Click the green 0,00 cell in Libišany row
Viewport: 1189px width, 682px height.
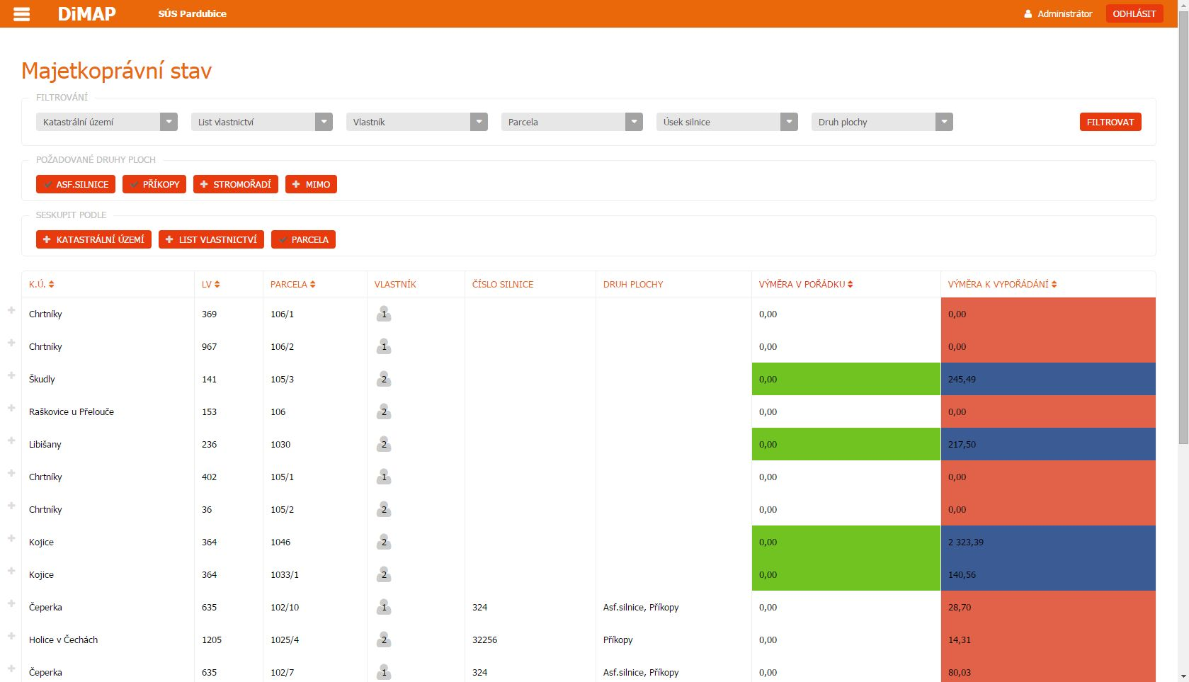pos(846,444)
